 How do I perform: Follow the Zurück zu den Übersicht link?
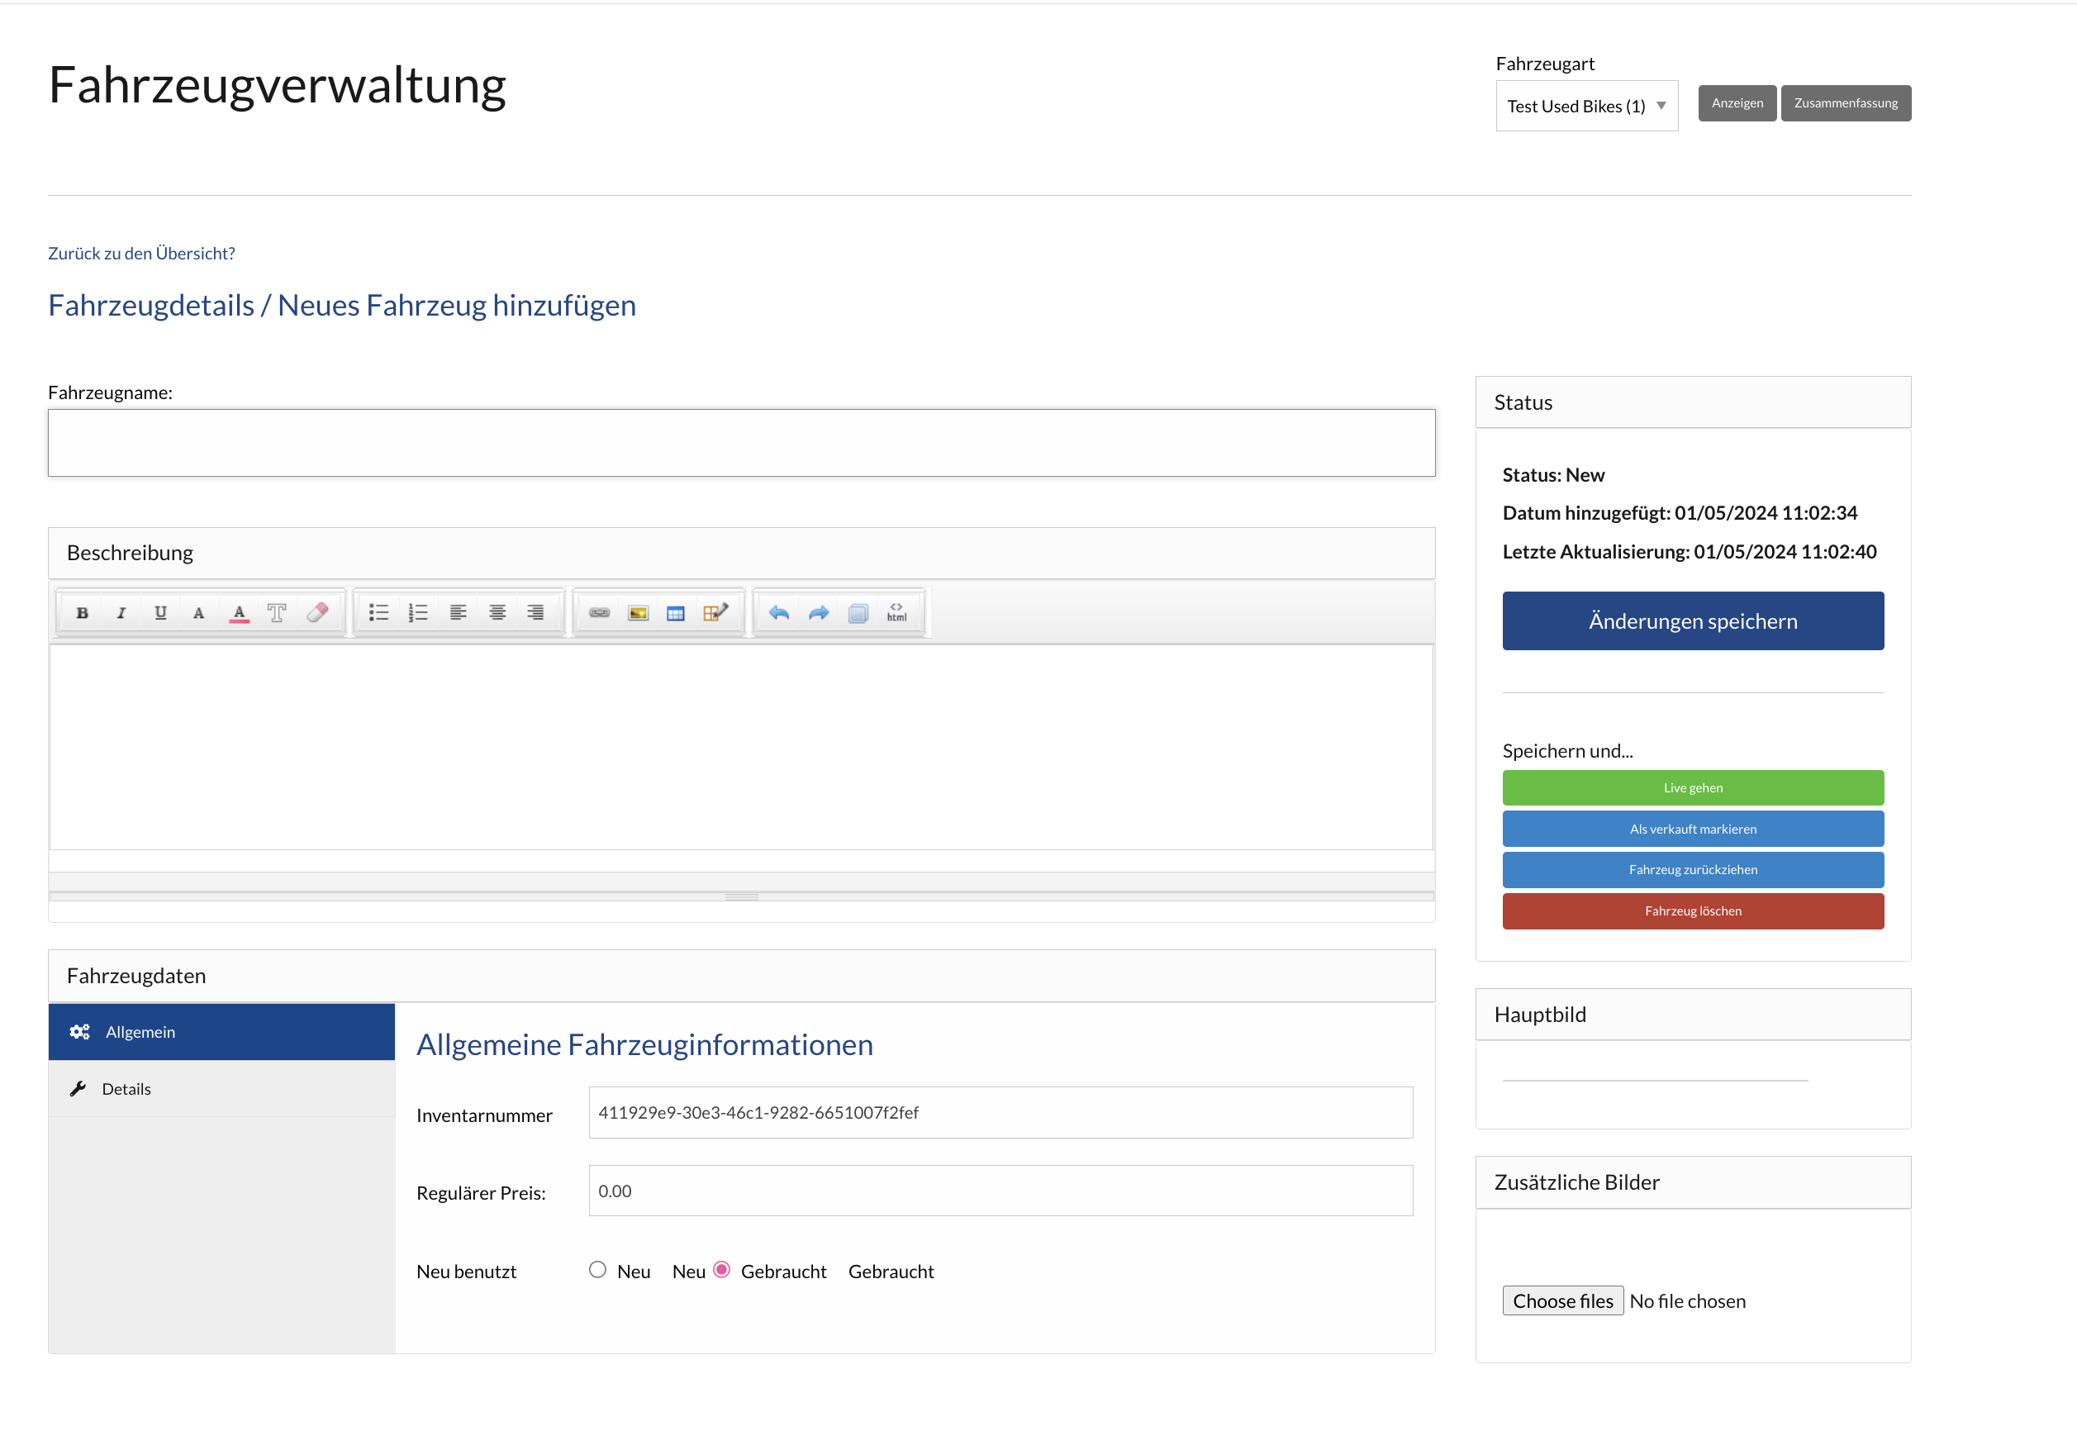[x=141, y=253]
